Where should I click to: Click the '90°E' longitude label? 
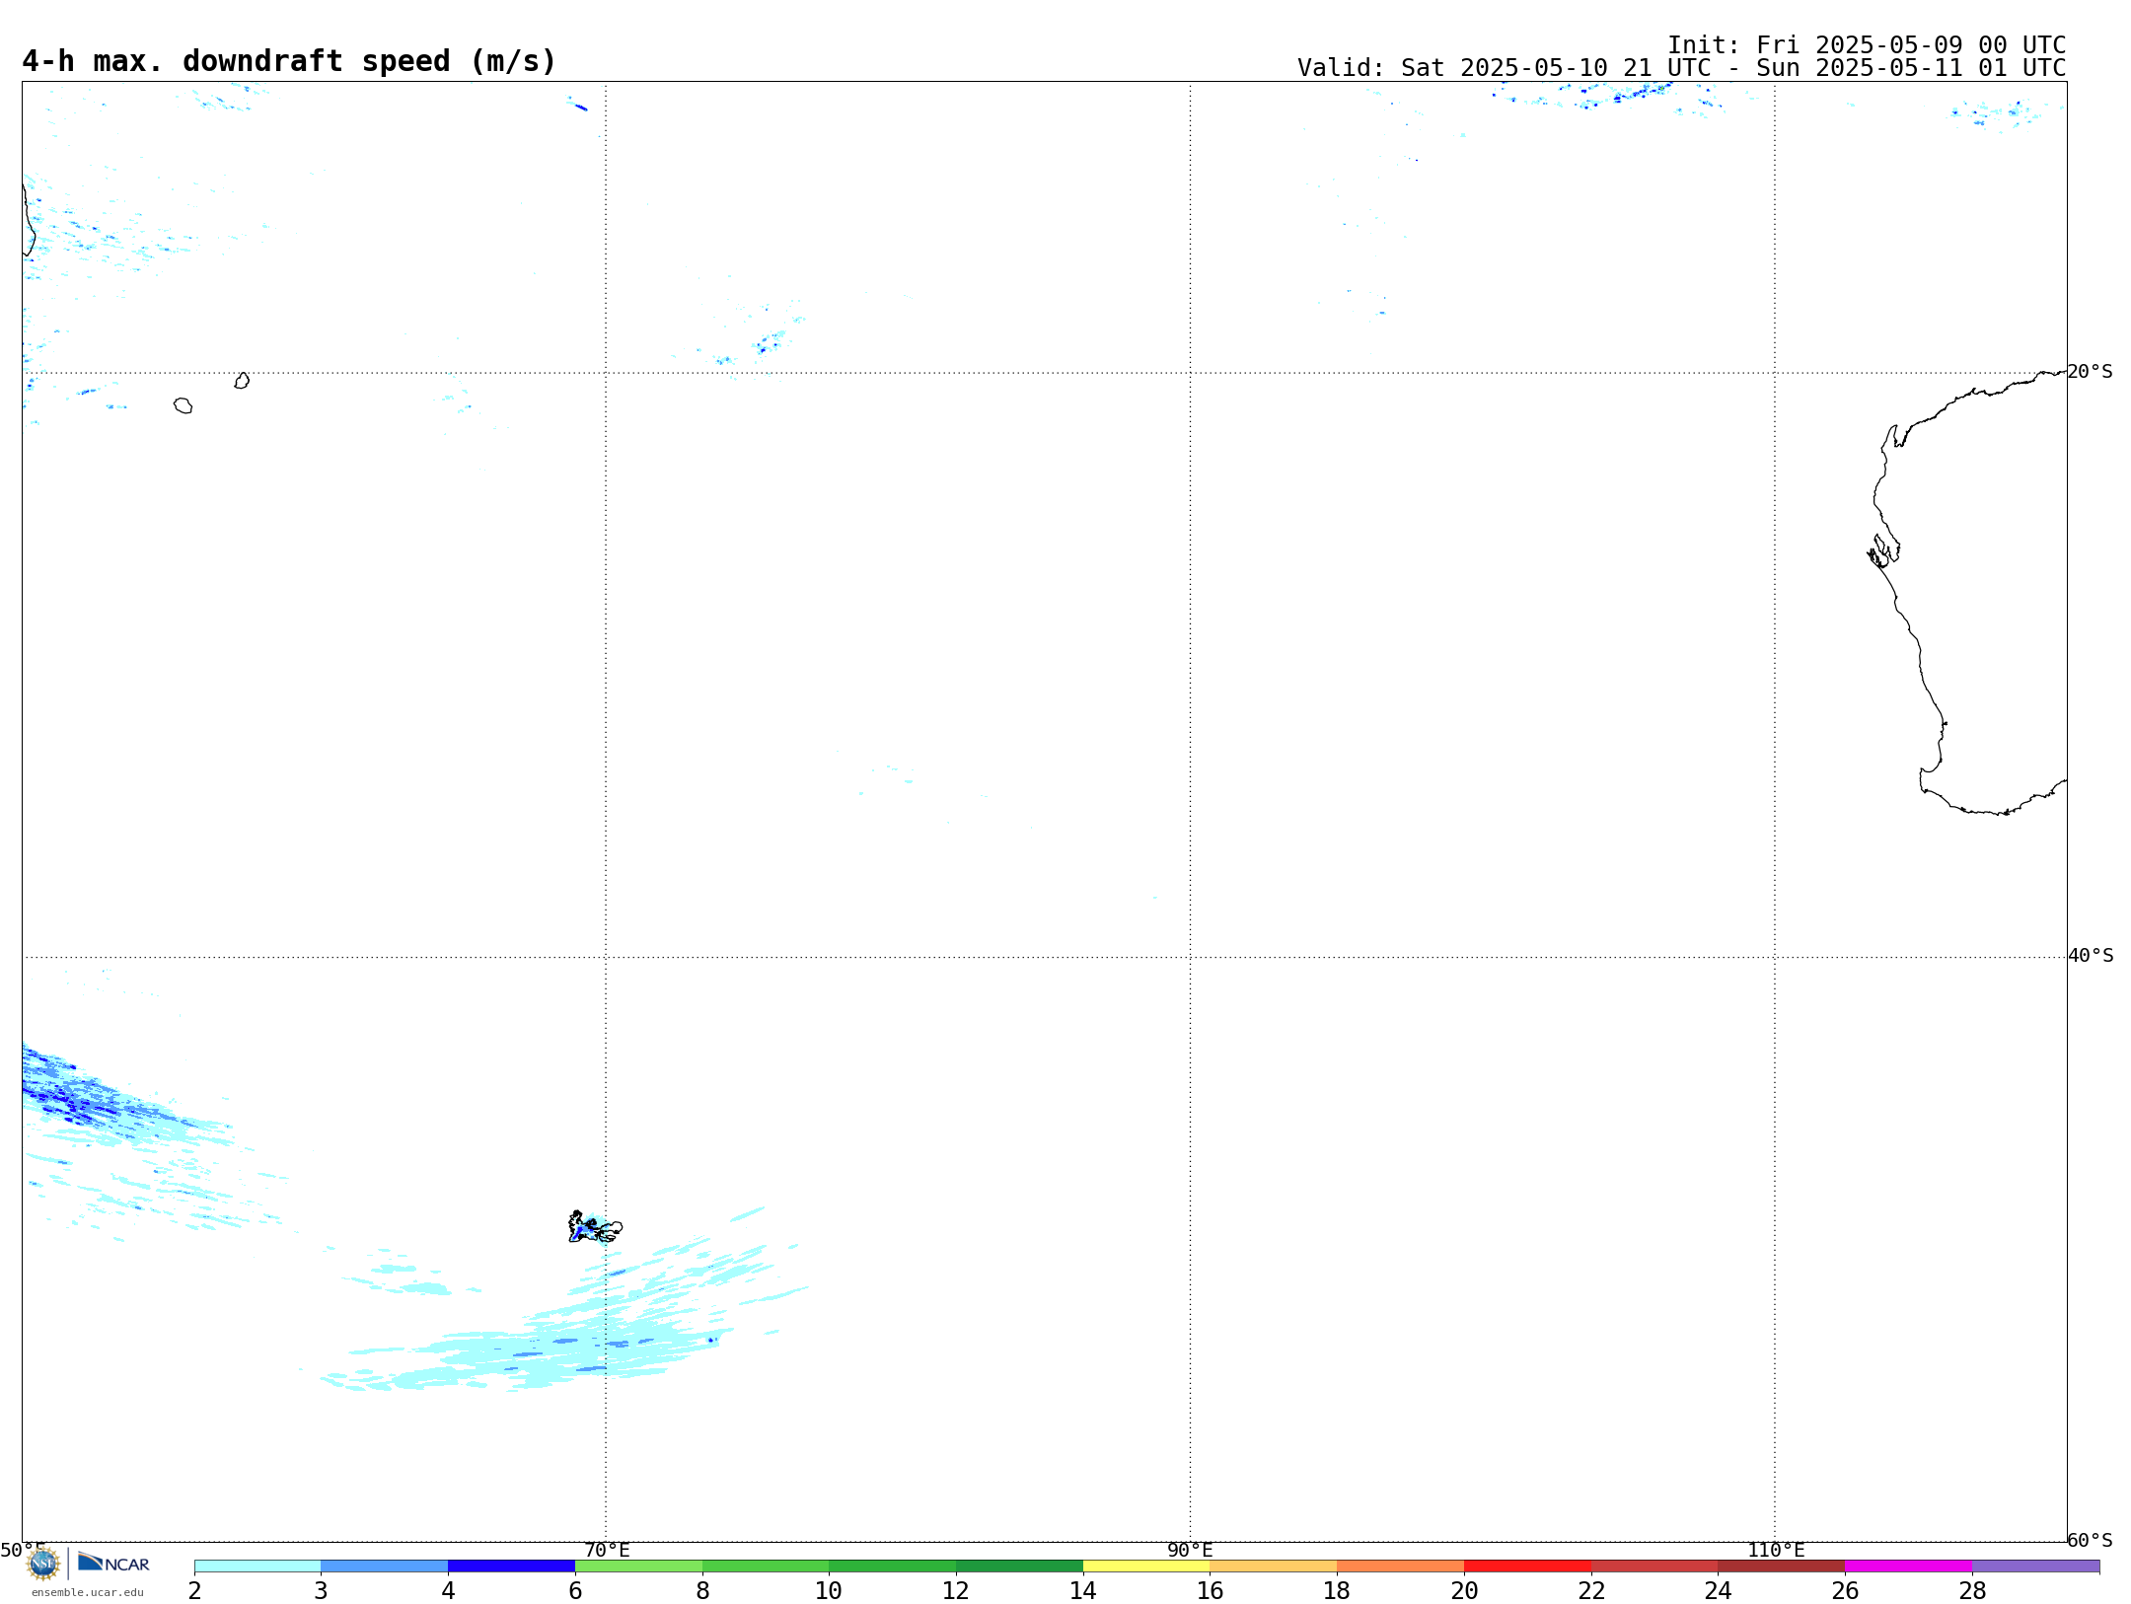[x=1190, y=1550]
